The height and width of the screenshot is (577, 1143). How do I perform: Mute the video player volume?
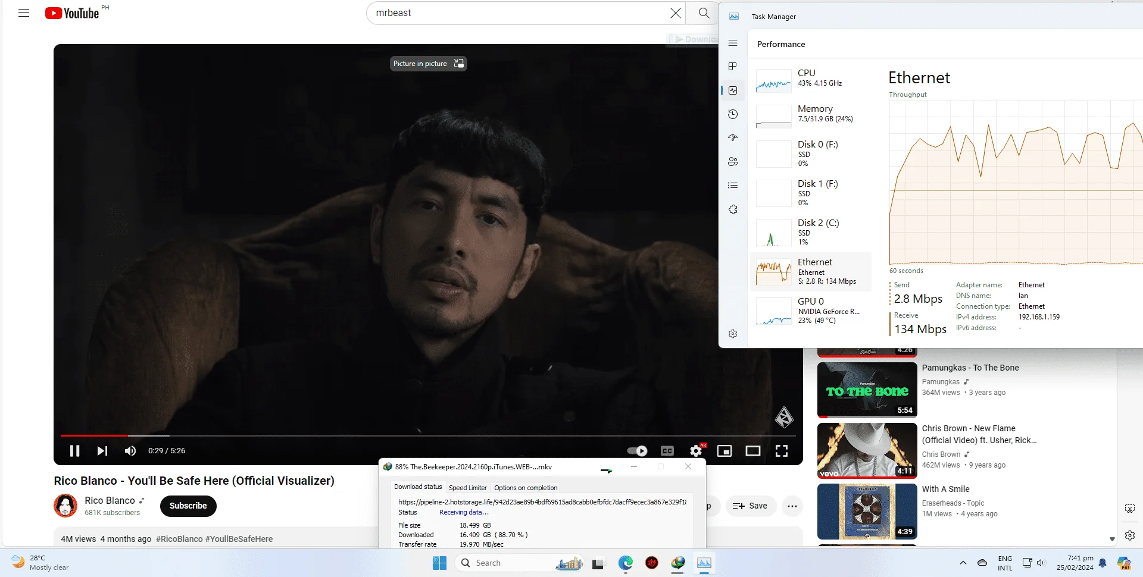pos(130,451)
